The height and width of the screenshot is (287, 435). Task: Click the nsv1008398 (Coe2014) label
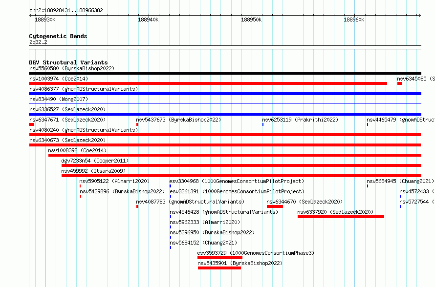click(77, 150)
